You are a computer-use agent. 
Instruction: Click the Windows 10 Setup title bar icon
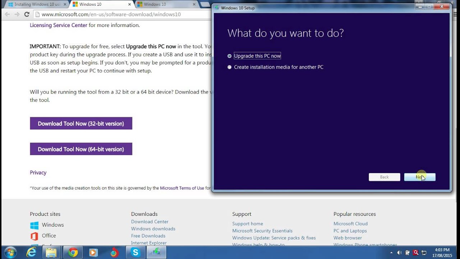coord(217,8)
